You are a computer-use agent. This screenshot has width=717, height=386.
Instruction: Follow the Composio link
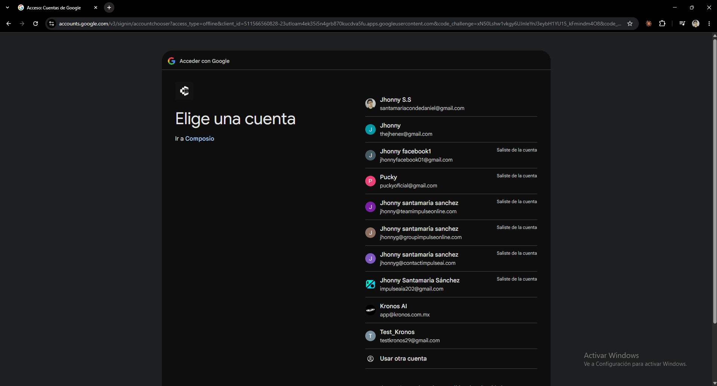click(200, 138)
